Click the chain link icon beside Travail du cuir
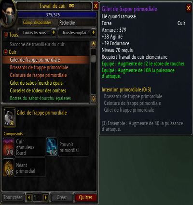The image size is (193, 205). pos(71,6)
